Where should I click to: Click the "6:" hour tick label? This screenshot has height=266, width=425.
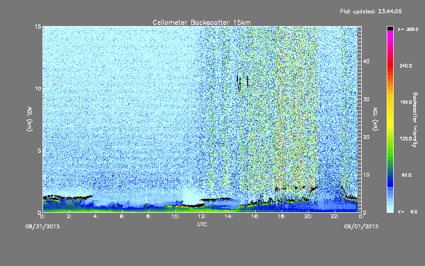(x=123, y=217)
